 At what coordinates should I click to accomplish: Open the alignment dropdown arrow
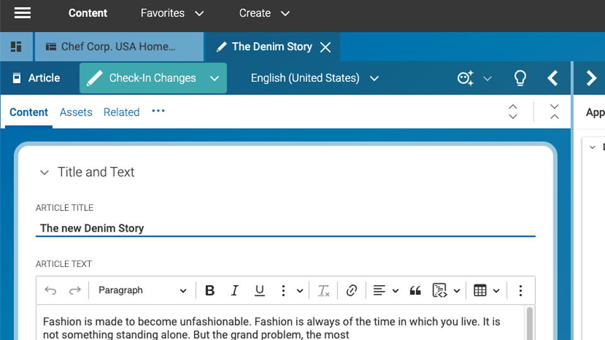pyautogui.click(x=396, y=291)
